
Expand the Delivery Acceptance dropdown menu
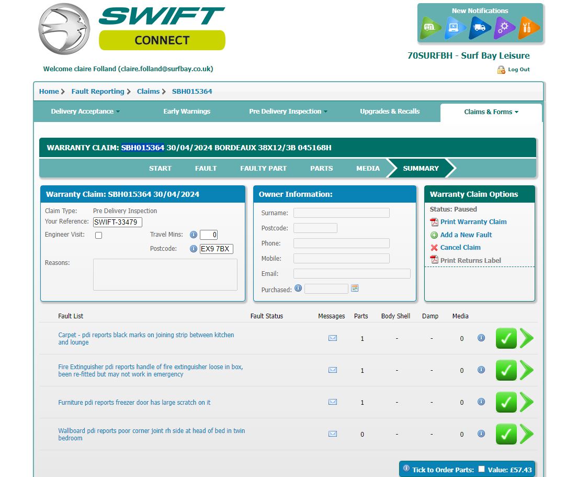85,111
